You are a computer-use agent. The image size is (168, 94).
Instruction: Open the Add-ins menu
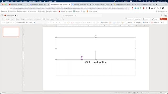155,23
